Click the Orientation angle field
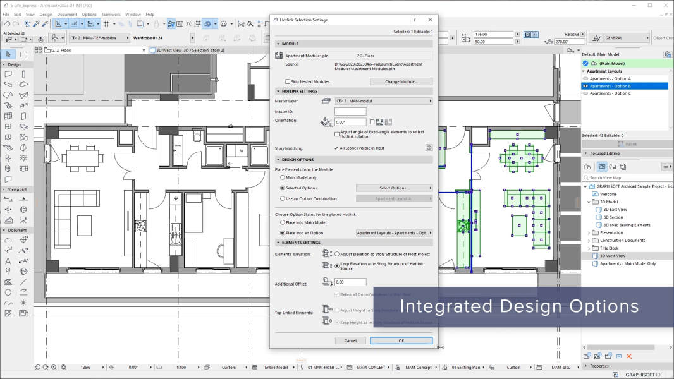 pos(350,123)
